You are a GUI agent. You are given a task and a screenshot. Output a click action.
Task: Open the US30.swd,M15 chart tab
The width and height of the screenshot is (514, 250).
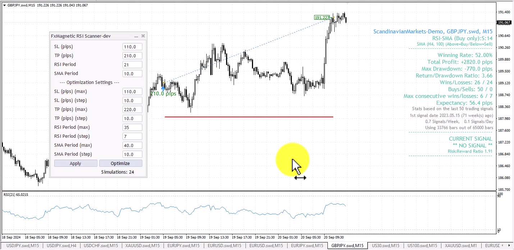385,246
